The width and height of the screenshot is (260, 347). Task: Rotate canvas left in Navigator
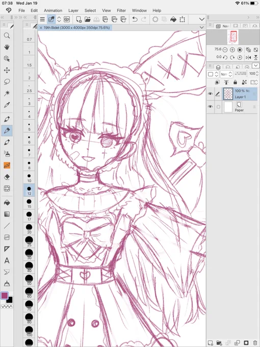point(225,57)
